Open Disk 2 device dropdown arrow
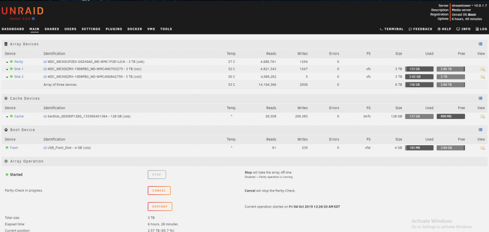The width and height of the screenshot is (489, 232). coord(7,77)
